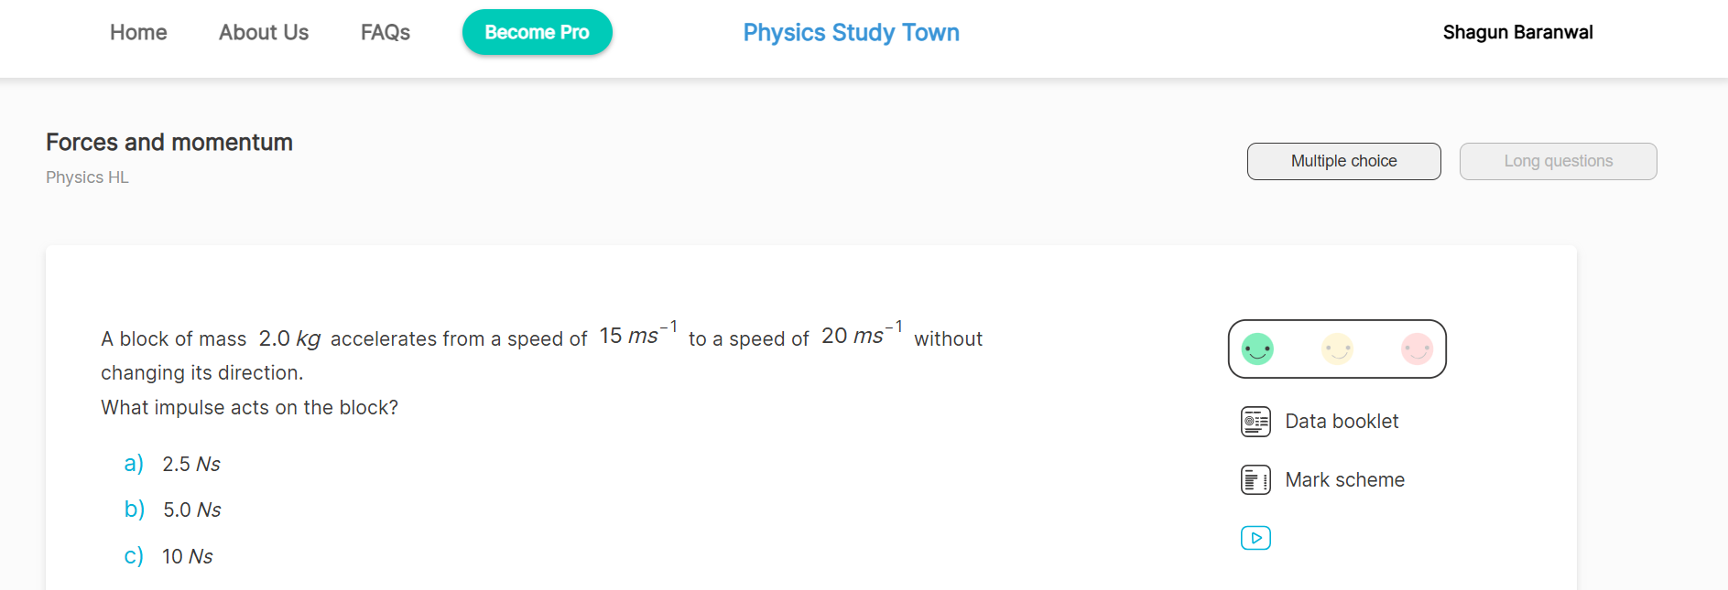Open the FAQs page
Screen dimensions: 1728x590
point(386,33)
